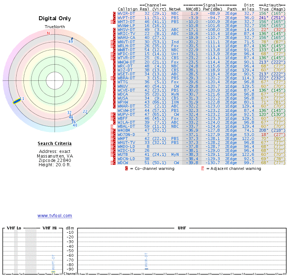Click adjacent channel warning icon in legend
Image resolution: width=289 pixels, height=277 pixels.
[203, 168]
